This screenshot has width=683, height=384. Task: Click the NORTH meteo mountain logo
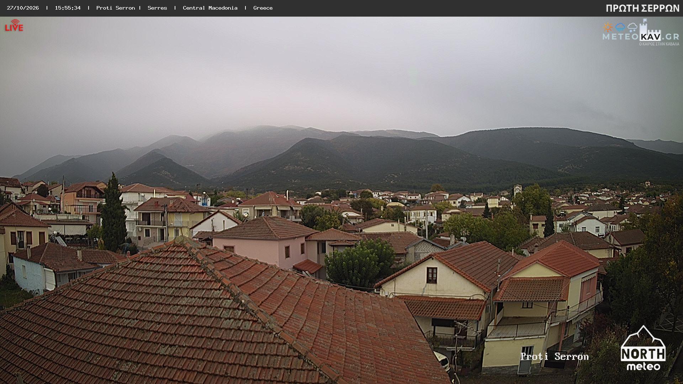pyautogui.click(x=643, y=348)
